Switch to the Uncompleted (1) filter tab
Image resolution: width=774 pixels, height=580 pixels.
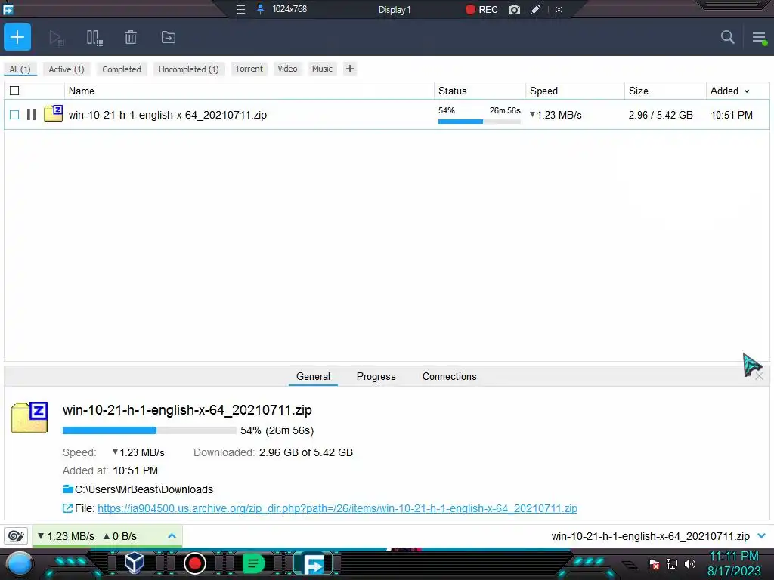188,69
